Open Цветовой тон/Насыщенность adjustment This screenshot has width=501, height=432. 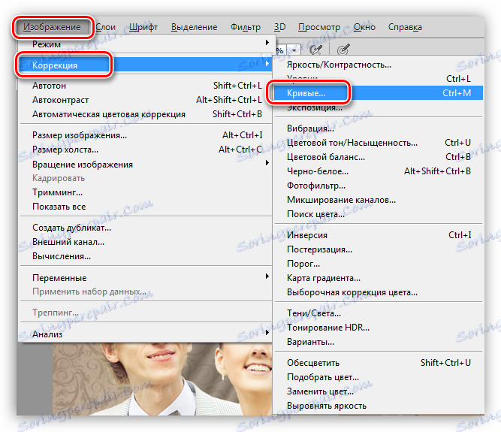click(x=379, y=143)
